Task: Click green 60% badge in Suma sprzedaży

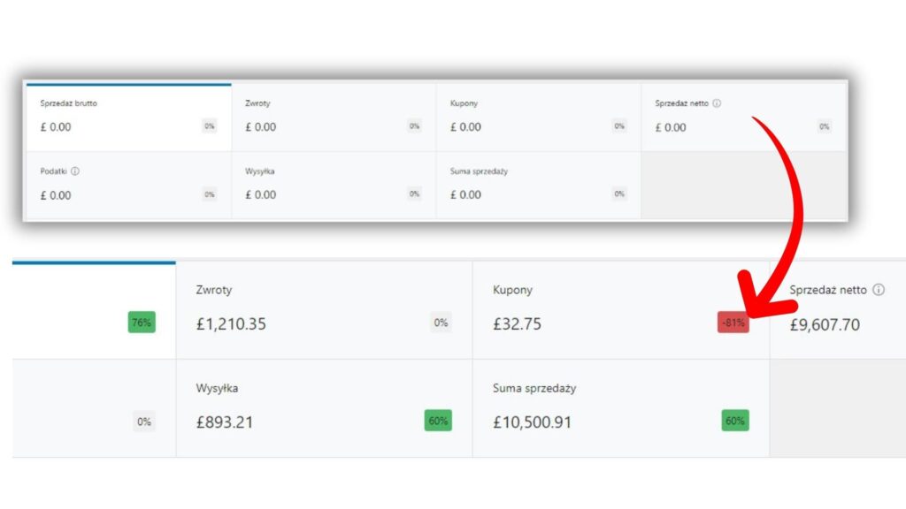Action: point(734,422)
